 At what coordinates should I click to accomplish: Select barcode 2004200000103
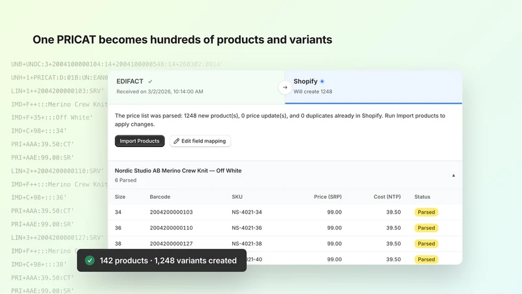click(x=171, y=212)
